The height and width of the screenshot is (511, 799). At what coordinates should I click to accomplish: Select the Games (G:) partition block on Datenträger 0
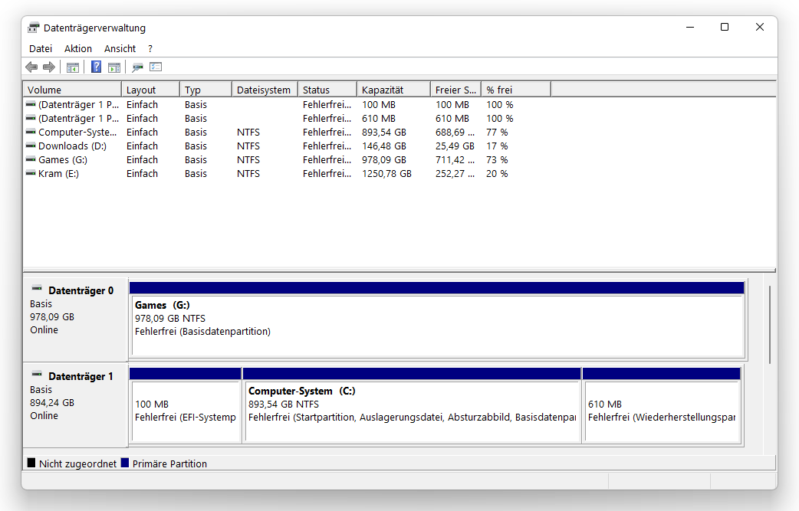pos(439,319)
